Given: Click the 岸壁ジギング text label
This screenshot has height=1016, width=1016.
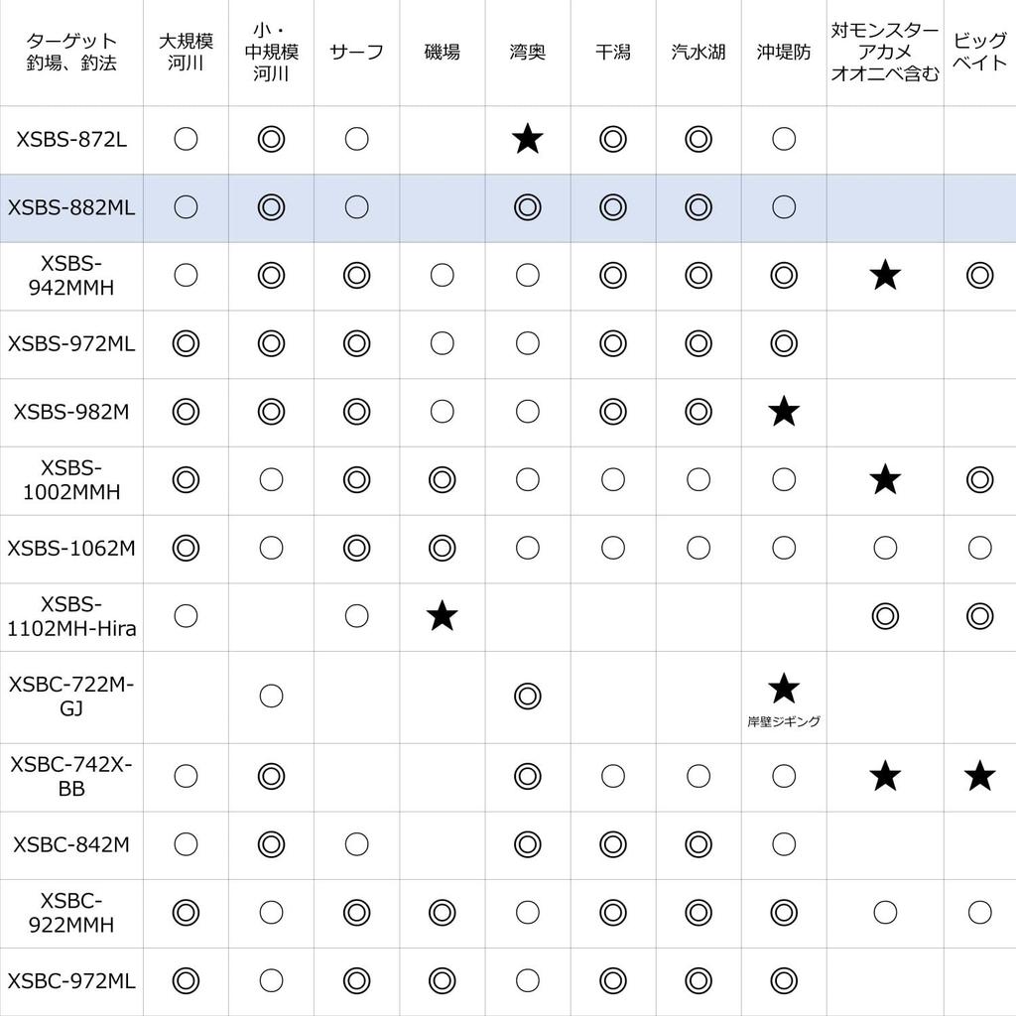Looking at the screenshot, I should tap(784, 722).
